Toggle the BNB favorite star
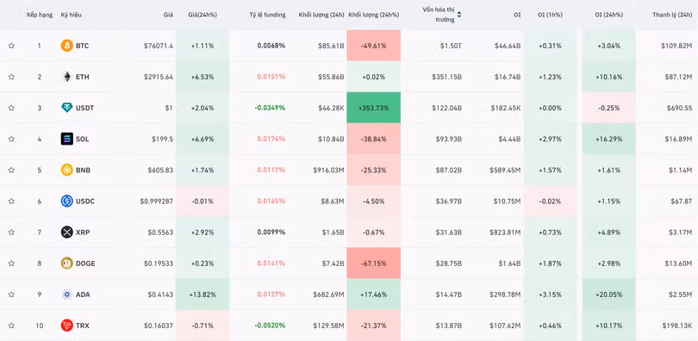 (11, 170)
